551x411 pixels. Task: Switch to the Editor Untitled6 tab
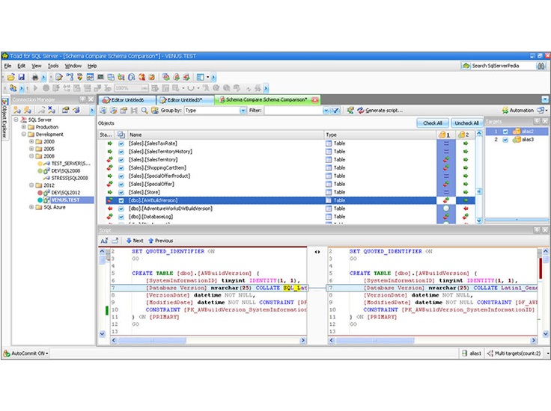[x=127, y=100]
